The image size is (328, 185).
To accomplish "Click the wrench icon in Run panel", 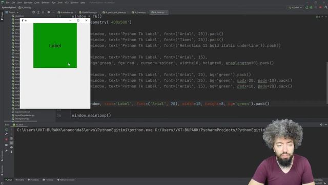I will 6,134.
